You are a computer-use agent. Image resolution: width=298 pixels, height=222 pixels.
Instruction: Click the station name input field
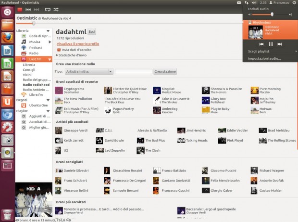click(x=134, y=72)
